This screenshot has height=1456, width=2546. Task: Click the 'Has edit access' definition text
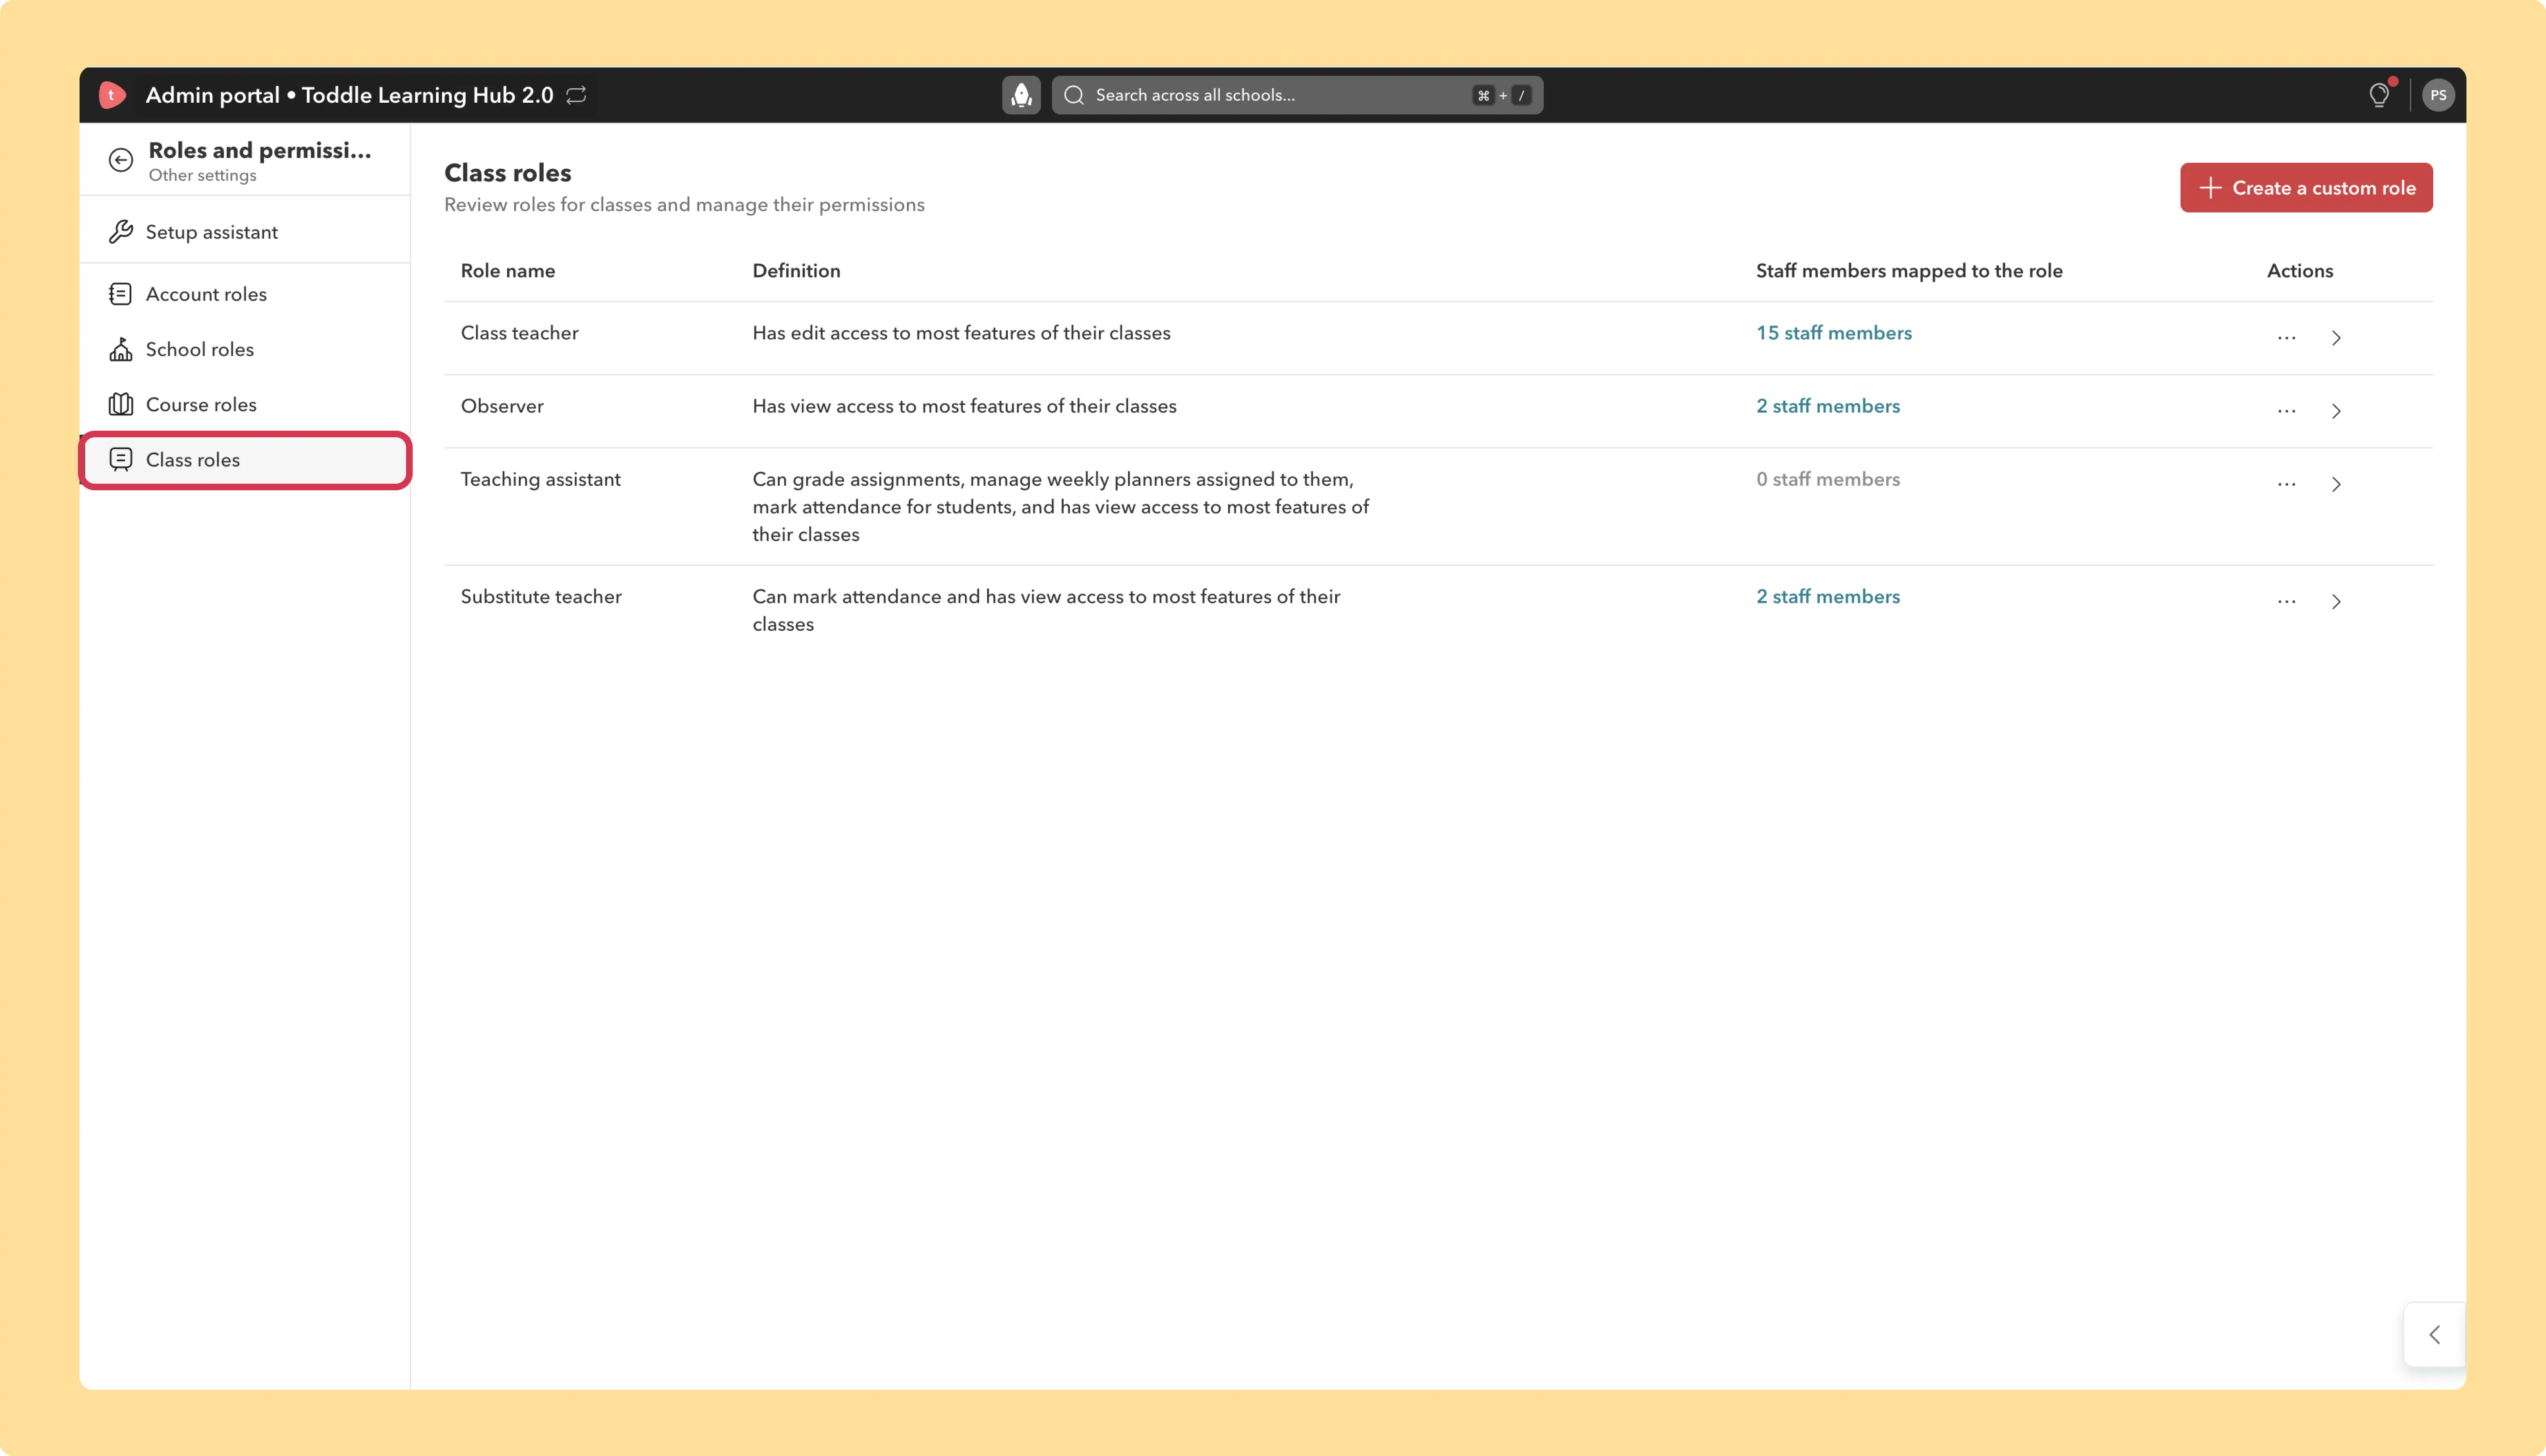point(961,333)
